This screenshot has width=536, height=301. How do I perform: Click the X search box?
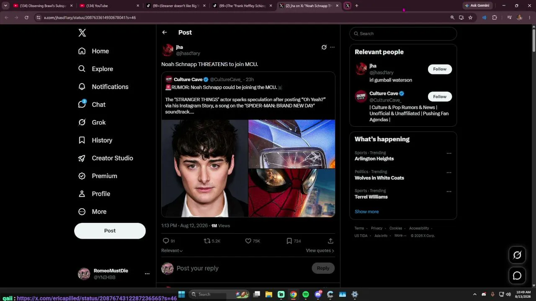click(x=403, y=33)
